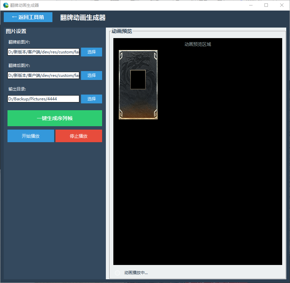Image resolution: width=290 pixels, height=283 pixels.
Task: Click the card back preview thumbnail
Action: pyautogui.click(x=138, y=84)
